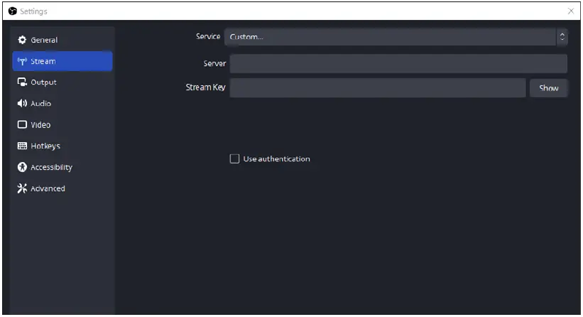Screen dimensions: 583x317
Task: Open the General settings section
Action: [x=62, y=40]
